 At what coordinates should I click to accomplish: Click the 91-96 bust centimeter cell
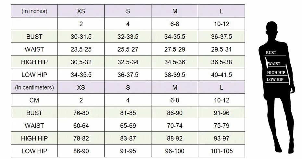[221, 113]
